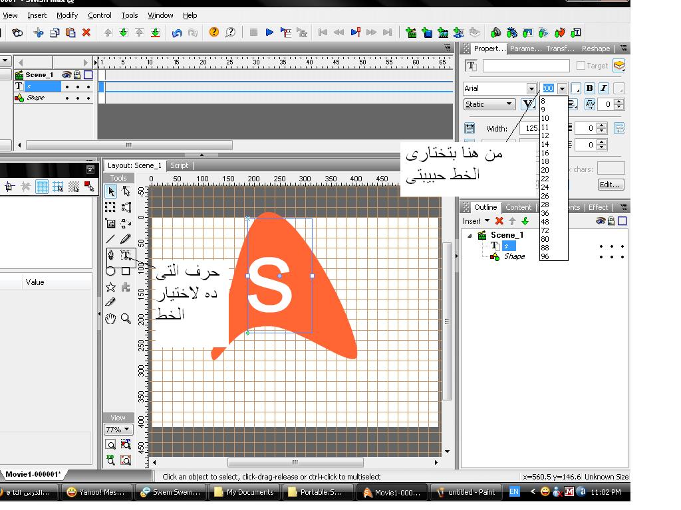Open the Static text type dropdown

tap(489, 104)
